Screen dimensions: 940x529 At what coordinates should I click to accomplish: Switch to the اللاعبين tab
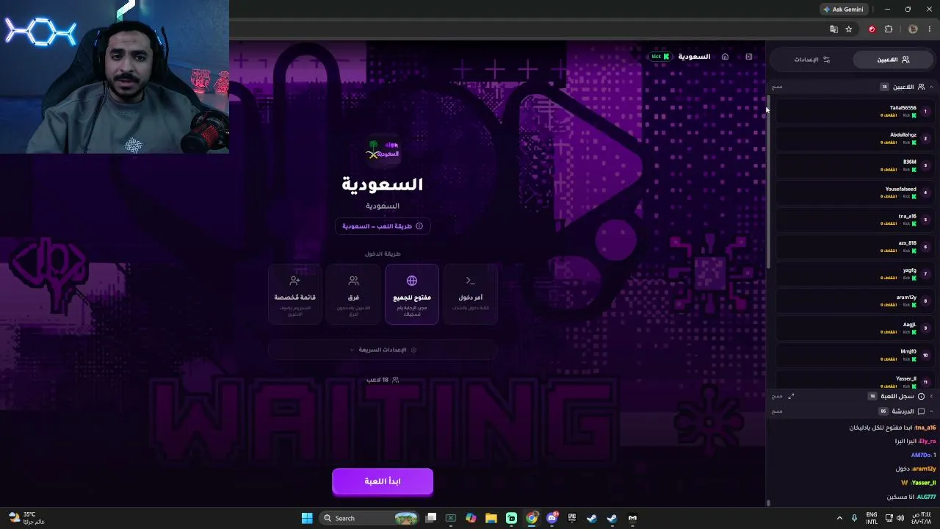pos(893,60)
